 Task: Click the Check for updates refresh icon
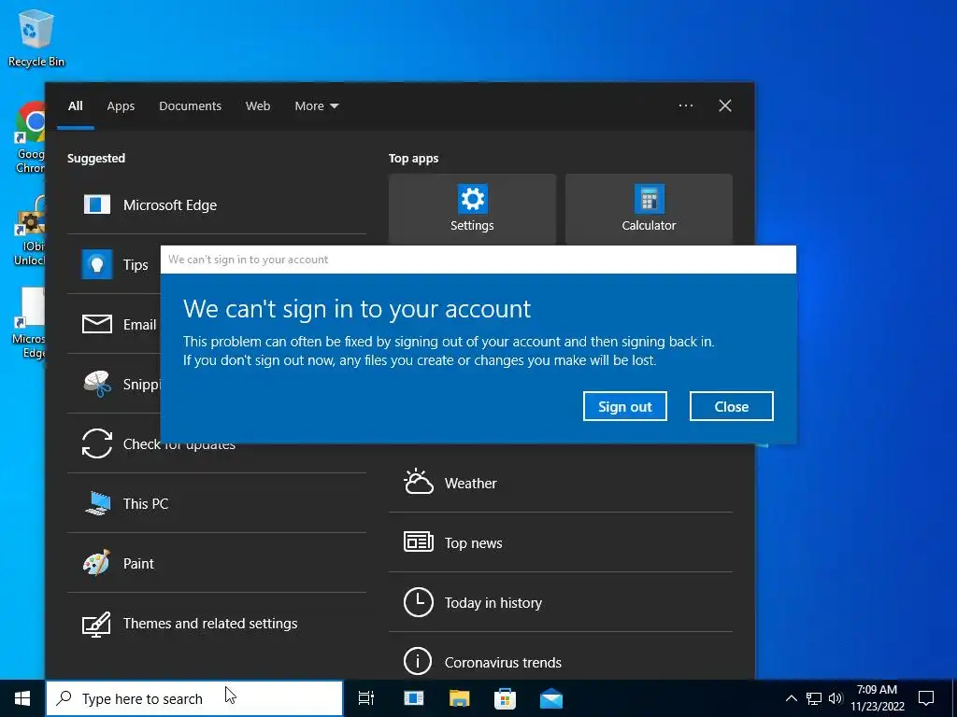97,443
